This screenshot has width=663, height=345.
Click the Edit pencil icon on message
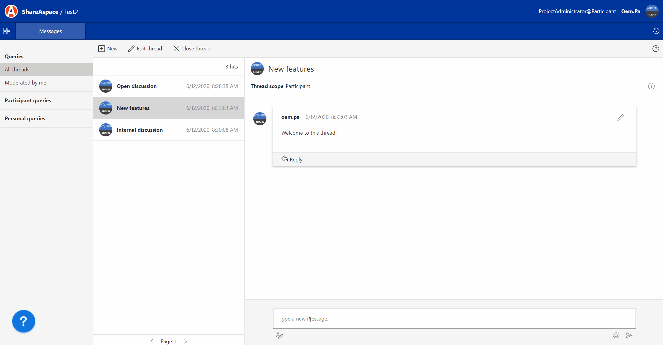[620, 117]
